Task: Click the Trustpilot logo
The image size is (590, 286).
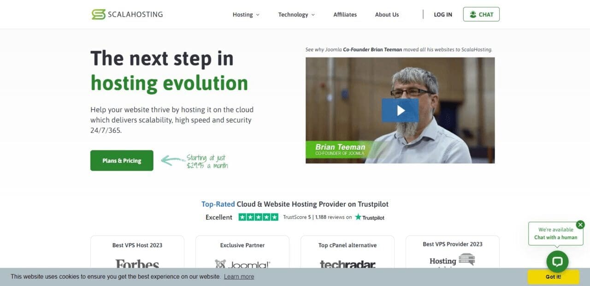Action: 369,217
